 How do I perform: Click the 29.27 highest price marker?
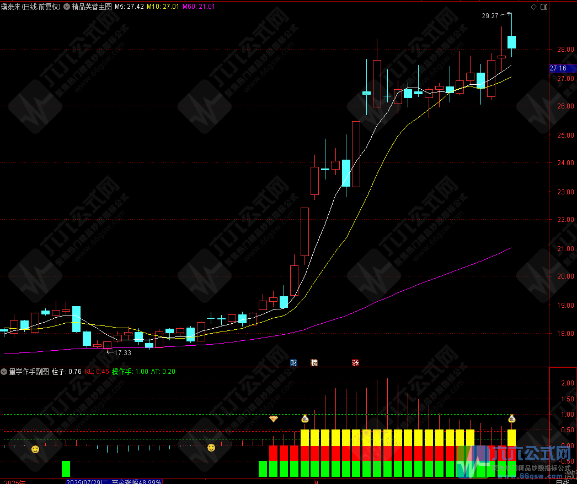[489, 17]
